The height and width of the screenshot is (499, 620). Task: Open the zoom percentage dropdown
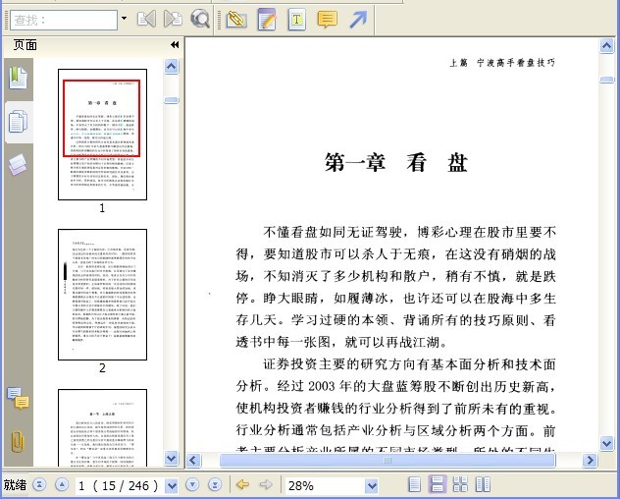pos(371,485)
